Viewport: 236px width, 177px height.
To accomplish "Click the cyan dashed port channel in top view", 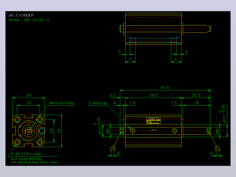I will [x=153, y=40].
